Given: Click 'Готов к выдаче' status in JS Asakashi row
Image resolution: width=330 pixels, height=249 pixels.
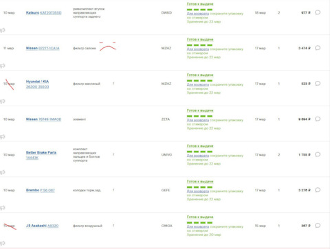Looking at the screenshot, I should 200,217.
